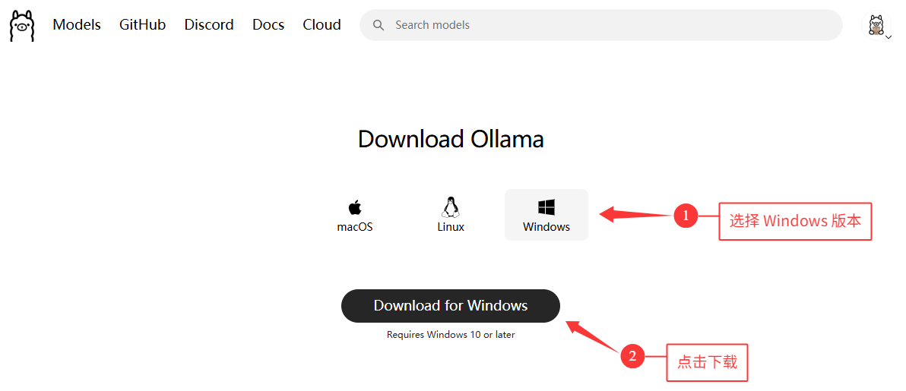Click Download for Windows button

[451, 305]
